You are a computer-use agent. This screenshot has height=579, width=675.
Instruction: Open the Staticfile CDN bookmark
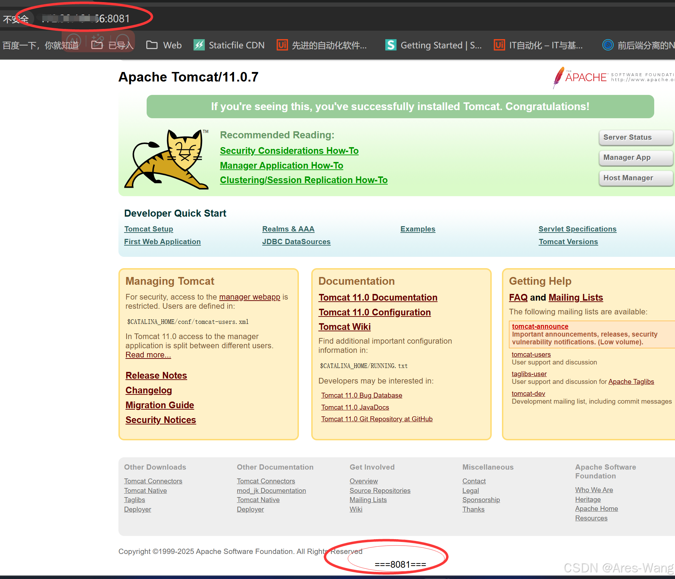point(229,45)
